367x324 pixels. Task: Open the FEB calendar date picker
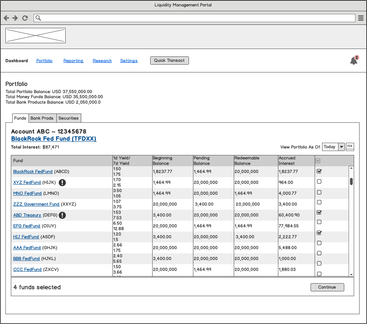(350, 147)
